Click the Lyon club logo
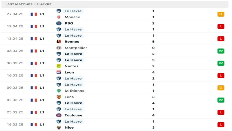This screenshot has width=232, height=131. [x=59, y=72]
